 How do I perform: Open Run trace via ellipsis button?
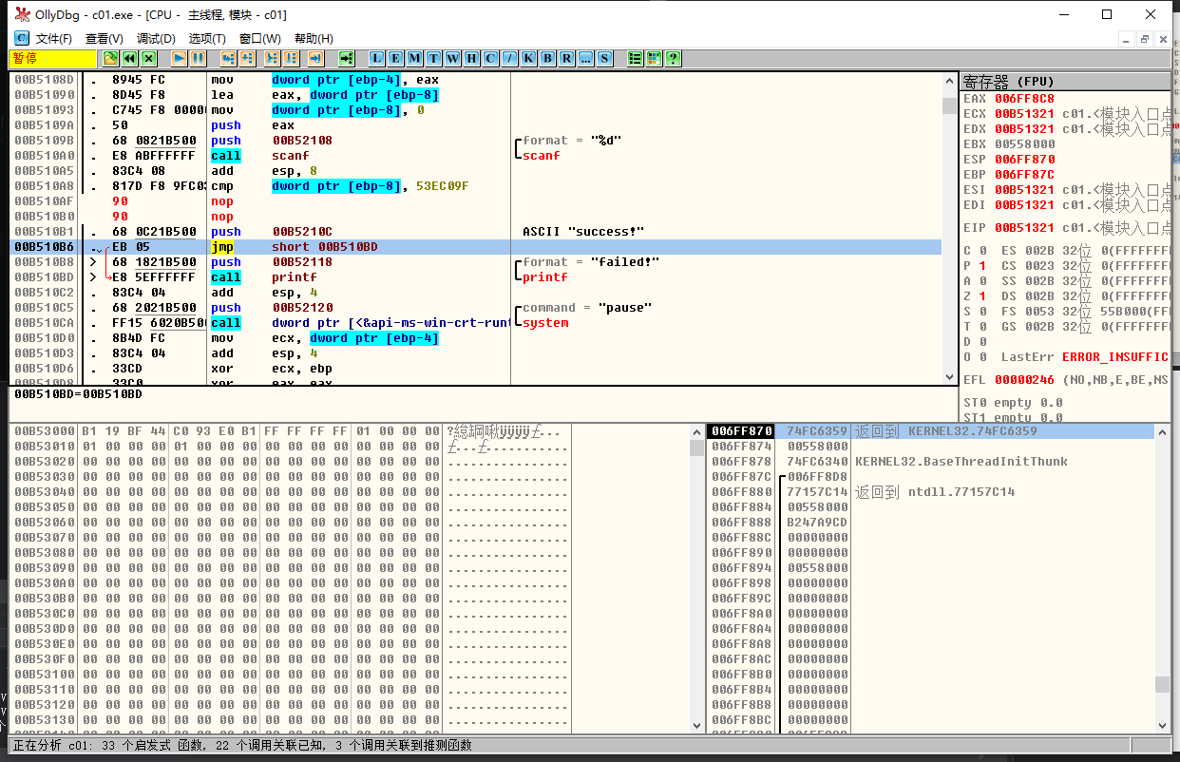pos(585,58)
